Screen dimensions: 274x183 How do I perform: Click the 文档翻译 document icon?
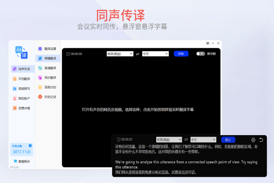click(x=15, y=79)
